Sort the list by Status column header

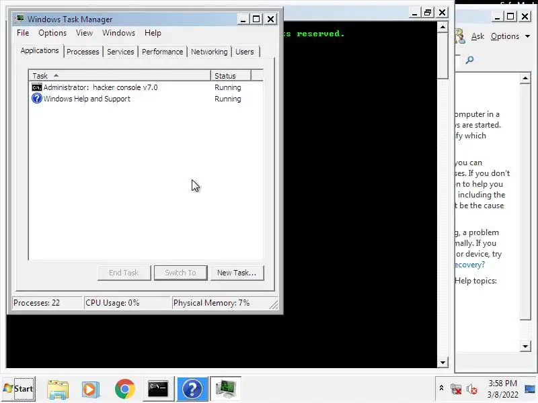231,75
